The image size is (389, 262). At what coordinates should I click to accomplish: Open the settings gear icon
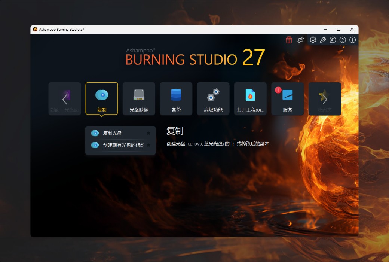click(x=313, y=40)
